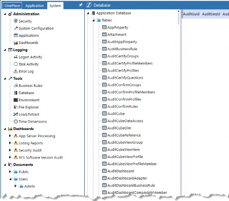Click the Security shield icon
Screen dimensions: 229x201
(x=15, y=21)
